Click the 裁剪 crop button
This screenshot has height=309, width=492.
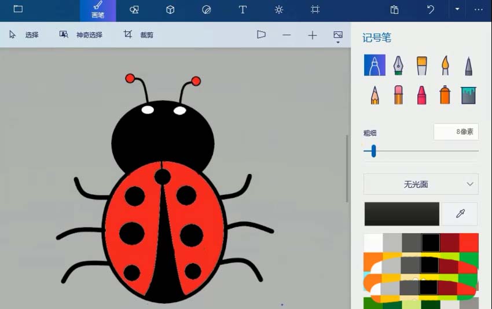(139, 35)
